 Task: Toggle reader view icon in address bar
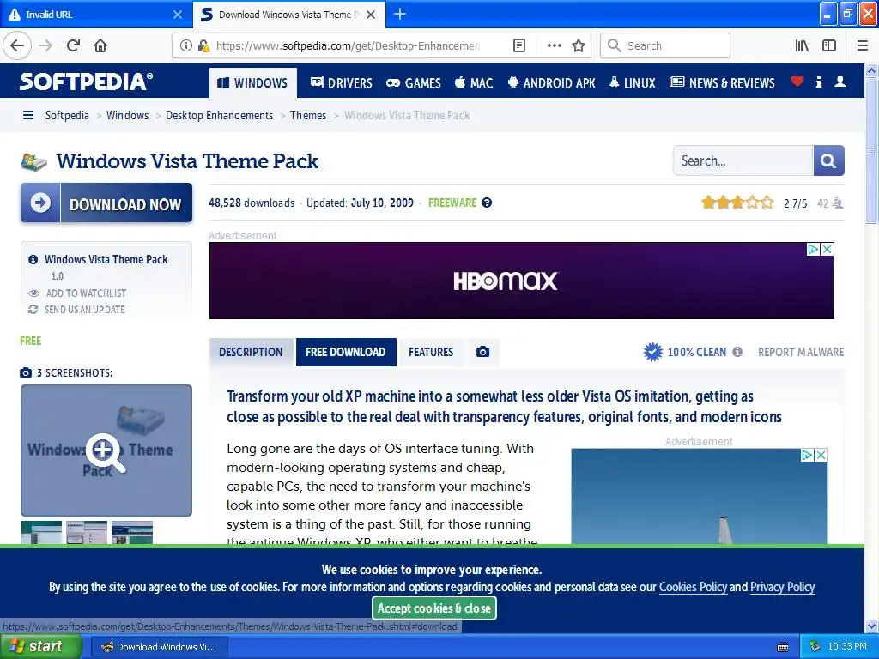(x=519, y=45)
